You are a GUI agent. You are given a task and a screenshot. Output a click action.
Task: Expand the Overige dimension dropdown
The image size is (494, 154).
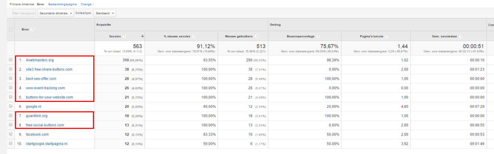(87, 4)
